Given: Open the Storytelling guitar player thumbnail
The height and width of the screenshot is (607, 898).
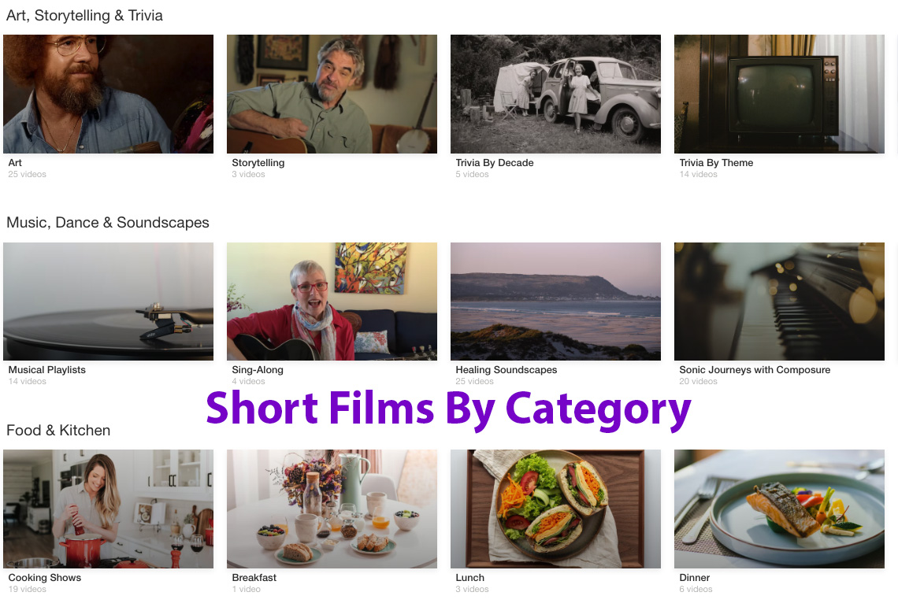Looking at the screenshot, I should click(332, 94).
